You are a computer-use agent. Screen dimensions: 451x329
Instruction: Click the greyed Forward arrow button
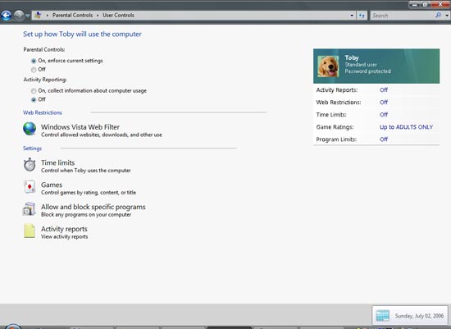click(19, 16)
